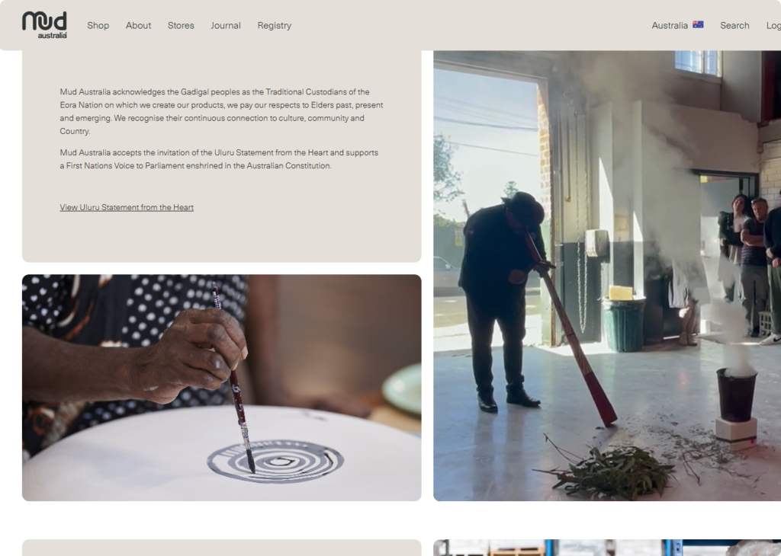This screenshot has width=781, height=556.
Task: Click the Australian flag icon
Action: click(698, 25)
